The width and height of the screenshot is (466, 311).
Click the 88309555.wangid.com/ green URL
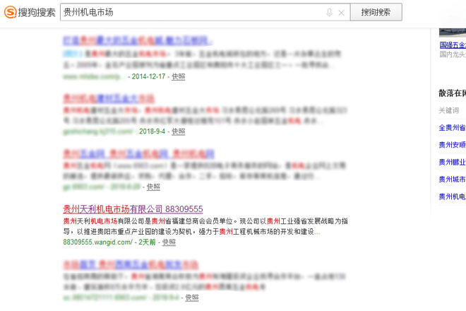(x=97, y=242)
